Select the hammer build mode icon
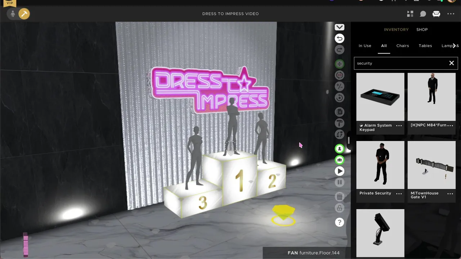461x259 pixels. tap(24, 14)
